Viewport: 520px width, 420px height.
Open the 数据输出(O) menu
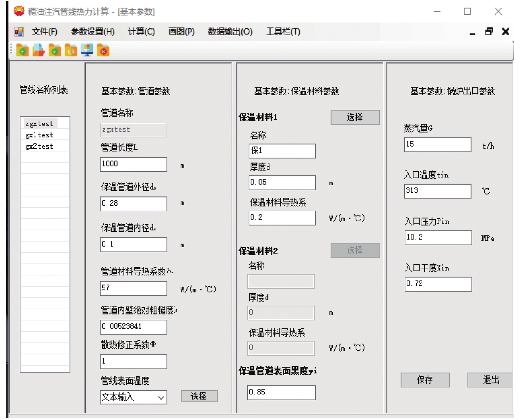230,32
